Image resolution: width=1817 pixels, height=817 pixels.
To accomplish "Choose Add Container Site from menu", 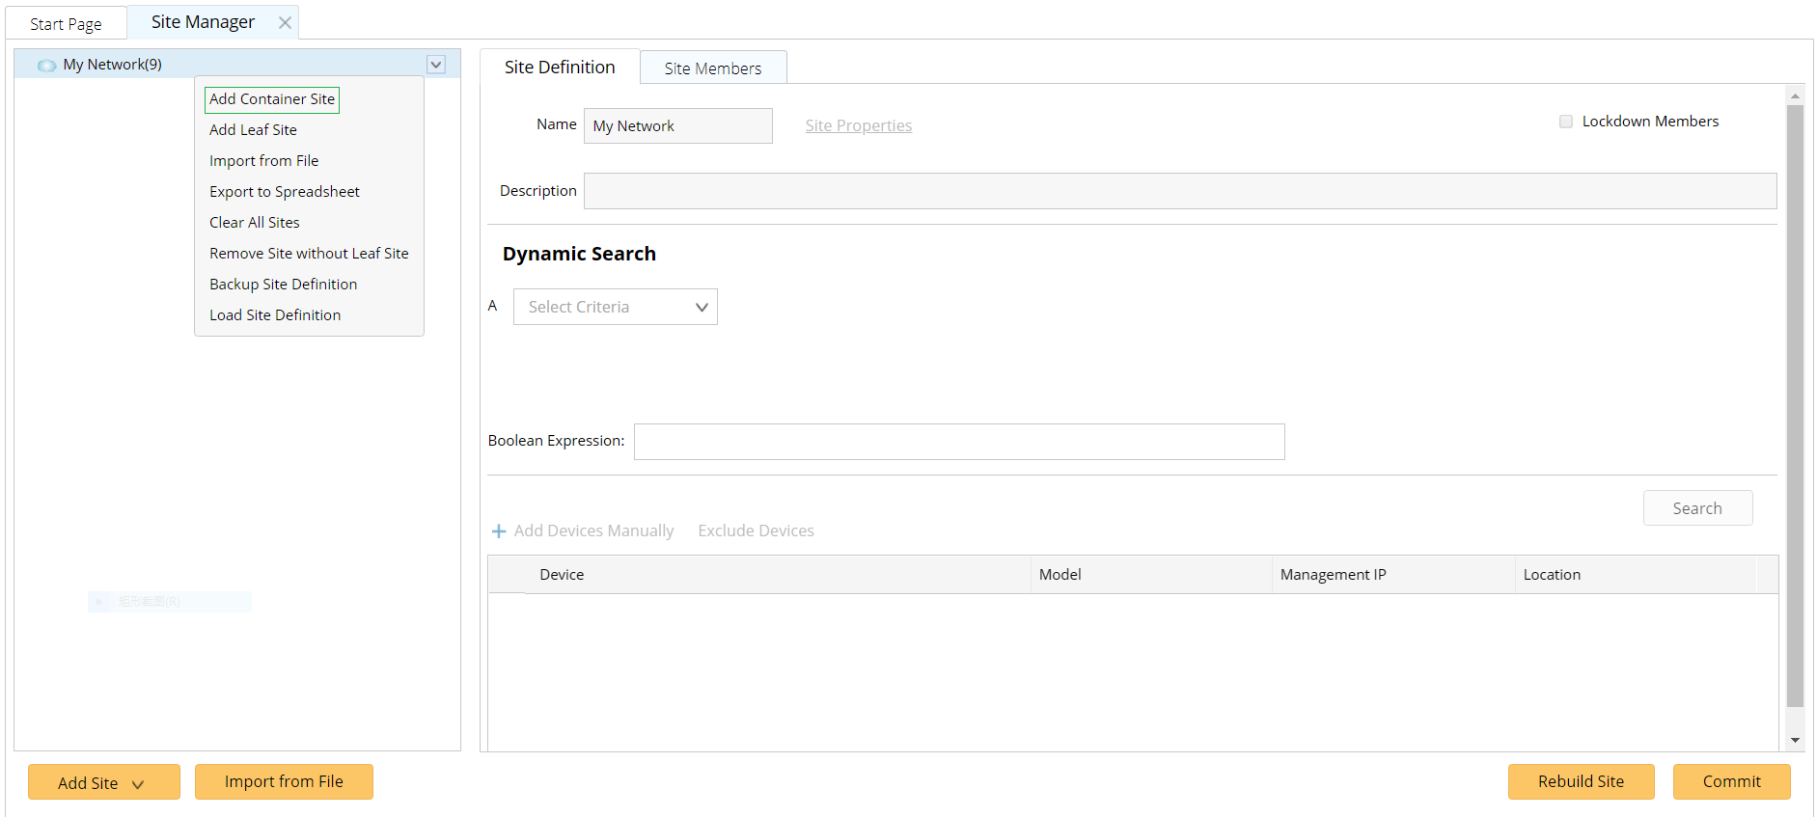I will point(272,99).
